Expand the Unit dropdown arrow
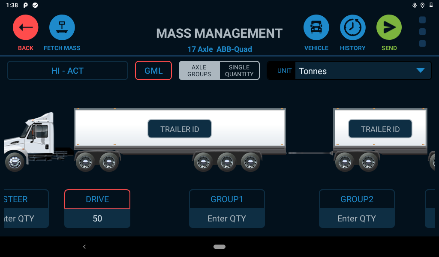Image resolution: width=439 pixels, height=257 pixels. click(x=420, y=71)
